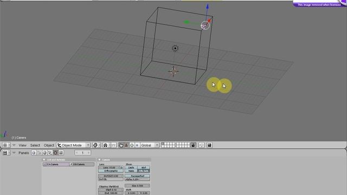
Task: Click the CA:Camera name field
Action: point(58,164)
